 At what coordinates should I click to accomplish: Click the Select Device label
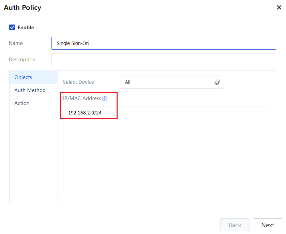[x=78, y=82]
